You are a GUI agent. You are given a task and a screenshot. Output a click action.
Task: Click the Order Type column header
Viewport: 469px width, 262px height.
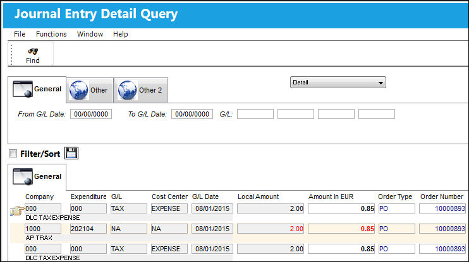(395, 196)
